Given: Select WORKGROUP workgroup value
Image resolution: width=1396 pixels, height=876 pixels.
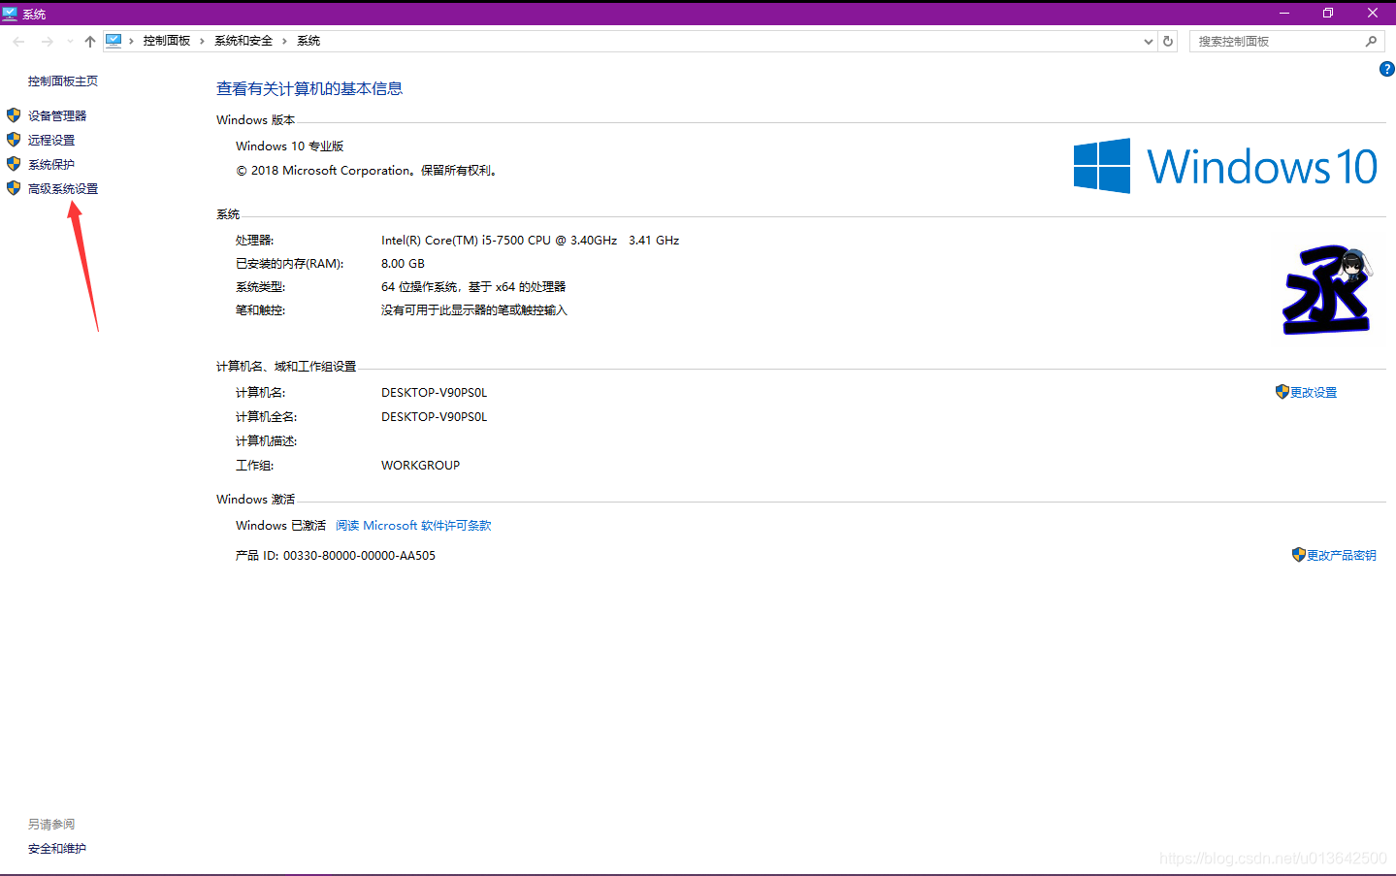Looking at the screenshot, I should [420, 465].
